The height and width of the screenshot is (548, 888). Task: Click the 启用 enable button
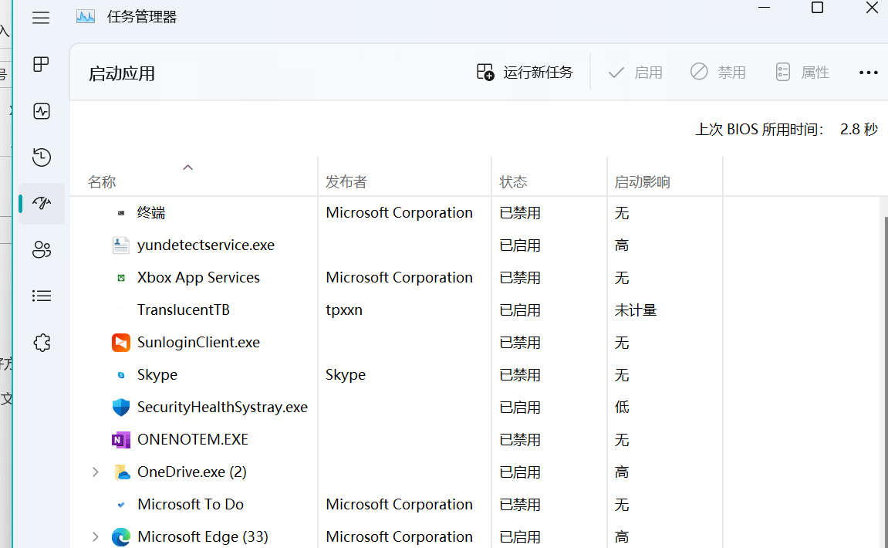tap(636, 73)
